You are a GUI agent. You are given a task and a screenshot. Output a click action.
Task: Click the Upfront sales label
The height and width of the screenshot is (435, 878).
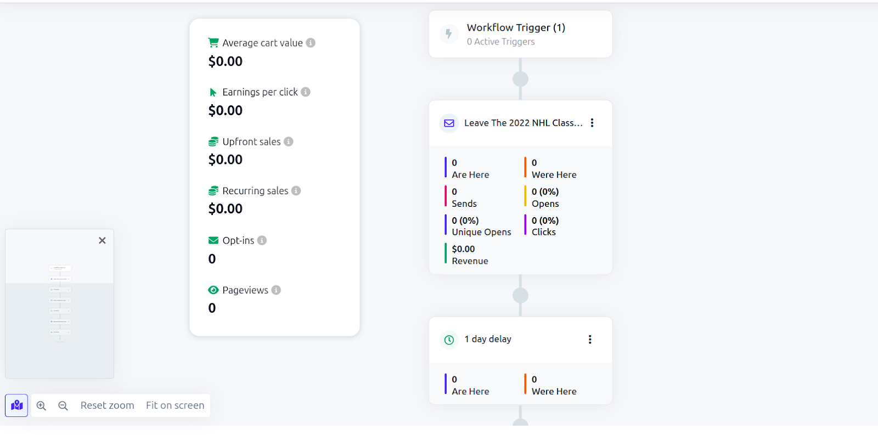point(251,142)
